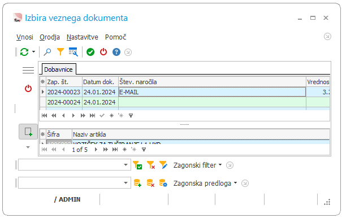Click bookmark asterisk in lower navigator
Viewport: 342px width, 218px height.
(x=124, y=150)
